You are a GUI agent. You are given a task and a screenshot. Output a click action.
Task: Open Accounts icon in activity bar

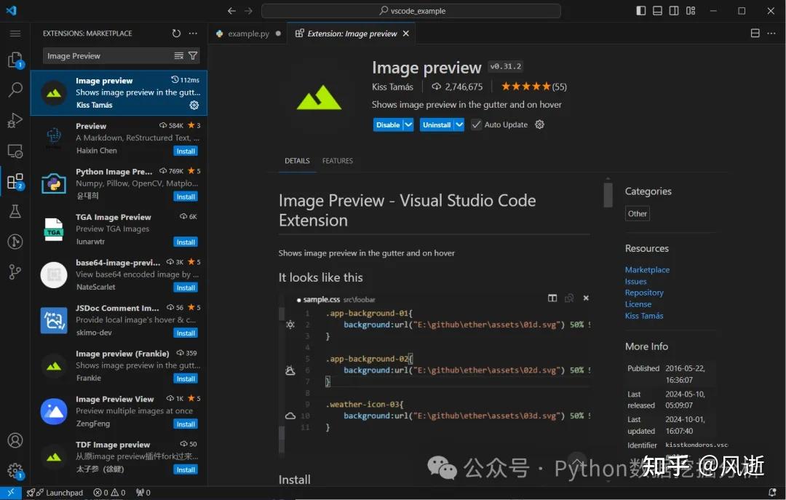point(15,440)
